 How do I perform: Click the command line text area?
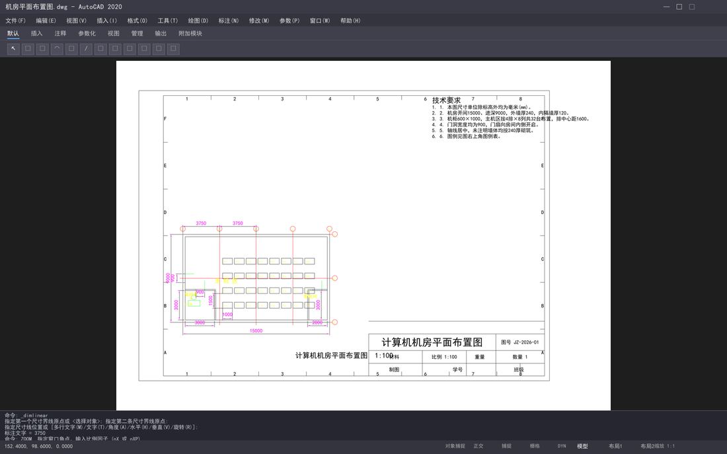click(363, 426)
